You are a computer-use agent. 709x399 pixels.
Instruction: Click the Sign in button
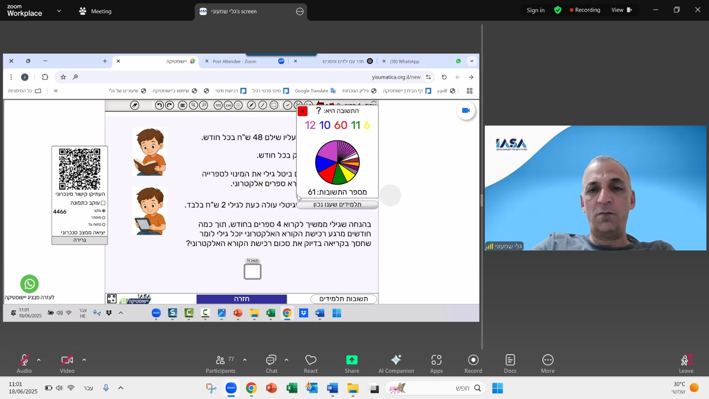click(x=535, y=10)
